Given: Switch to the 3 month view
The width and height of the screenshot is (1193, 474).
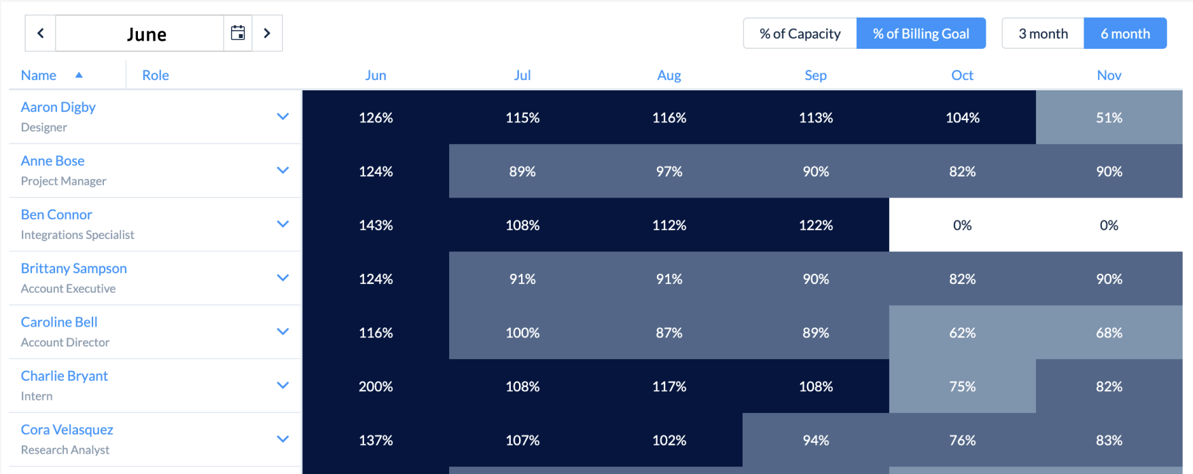Looking at the screenshot, I should click(1042, 33).
